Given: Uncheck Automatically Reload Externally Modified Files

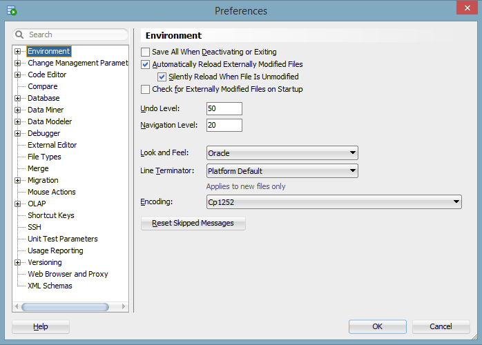Looking at the screenshot, I should (146, 65).
